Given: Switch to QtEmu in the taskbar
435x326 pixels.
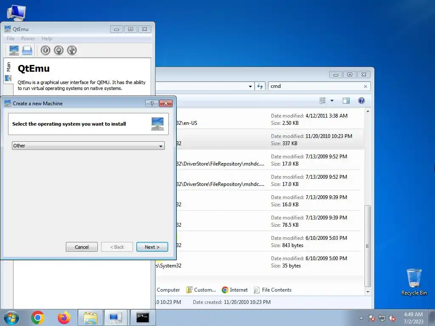Looking at the screenshot, I should click(116, 318).
